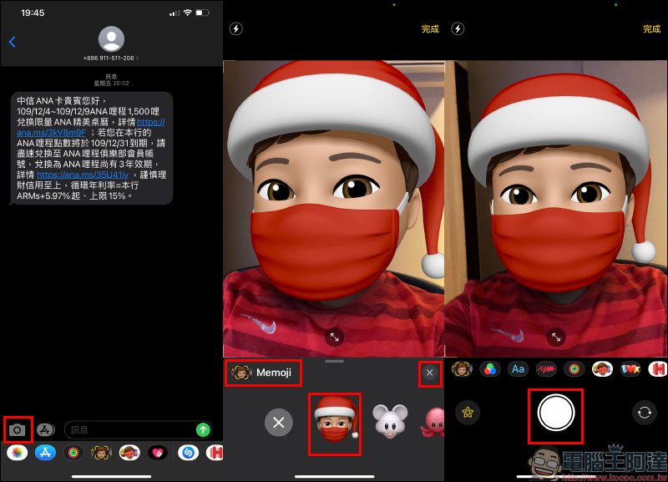The image size is (668, 482).
Task: Expand right camera preview with resize arrows
Action: [556, 337]
